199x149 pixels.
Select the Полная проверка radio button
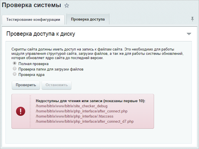(15, 63)
